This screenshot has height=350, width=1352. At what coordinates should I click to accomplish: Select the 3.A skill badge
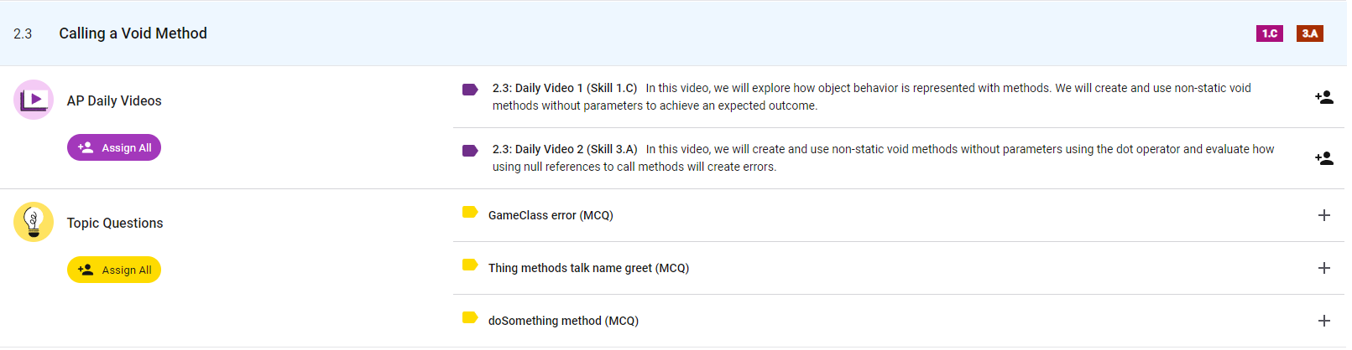tap(1309, 33)
